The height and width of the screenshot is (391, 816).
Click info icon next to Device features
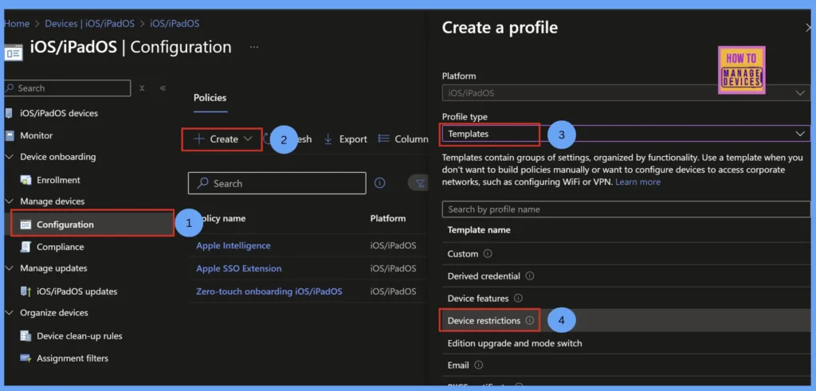pos(518,299)
